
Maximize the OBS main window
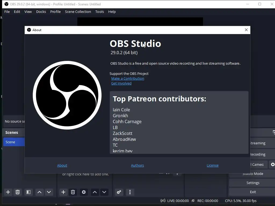(x=260, y=4)
